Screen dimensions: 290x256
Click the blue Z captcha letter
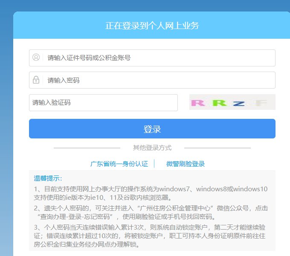pyautogui.click(x=239, y=104)
